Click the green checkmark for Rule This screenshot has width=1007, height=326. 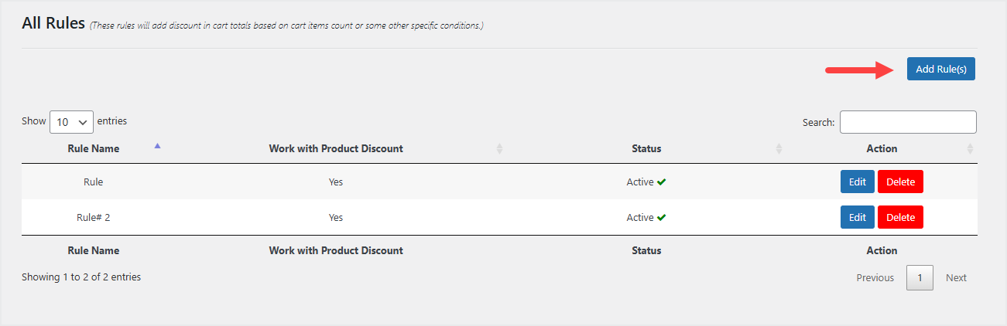tap(662, 182)
